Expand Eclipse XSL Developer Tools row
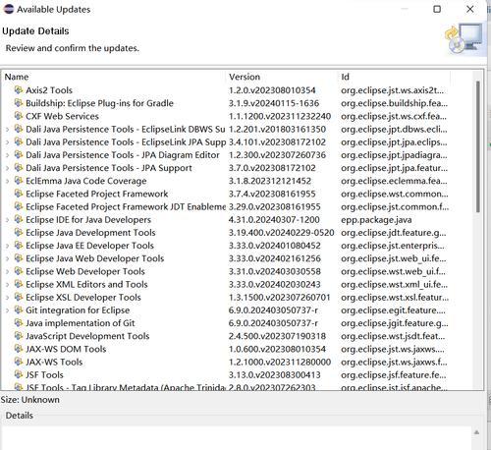 [8, 298]
